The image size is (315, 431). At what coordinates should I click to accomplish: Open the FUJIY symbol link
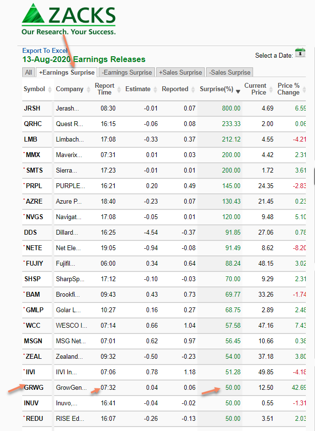click(34, 263)
